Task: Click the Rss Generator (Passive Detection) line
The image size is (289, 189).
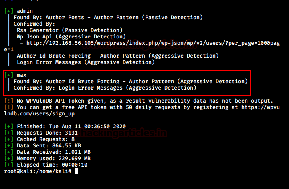Action: tap(69, 30)
